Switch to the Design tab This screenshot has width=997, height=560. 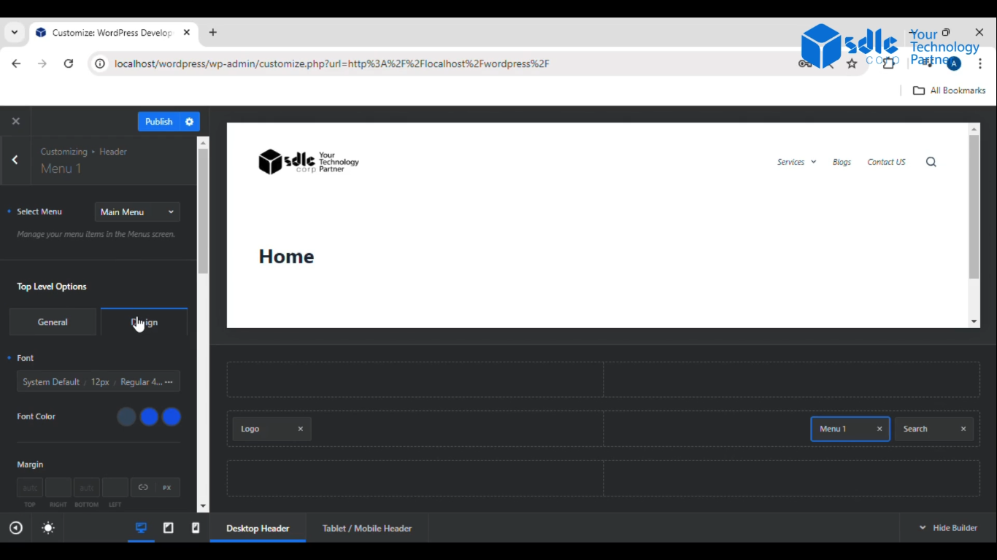tap(144, 322)
